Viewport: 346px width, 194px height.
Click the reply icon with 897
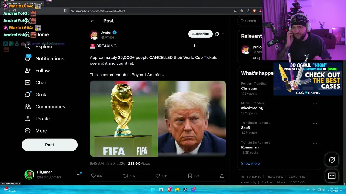pyautogui.click(x=93, y=176)
